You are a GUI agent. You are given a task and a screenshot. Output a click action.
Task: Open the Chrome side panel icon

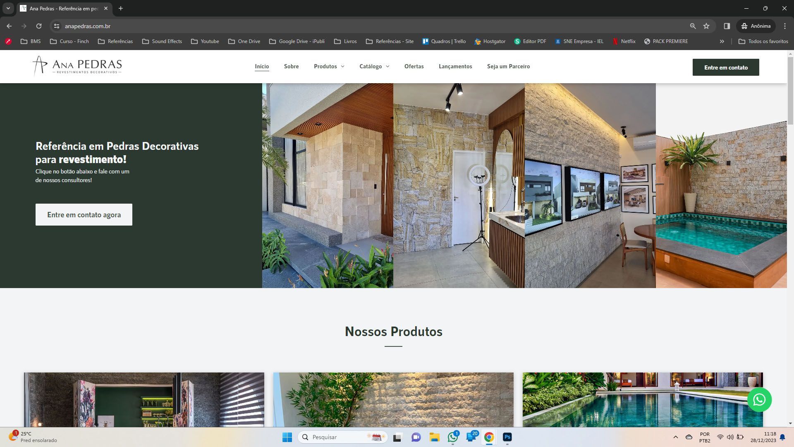pyautogui.click(x=727, y=26)
